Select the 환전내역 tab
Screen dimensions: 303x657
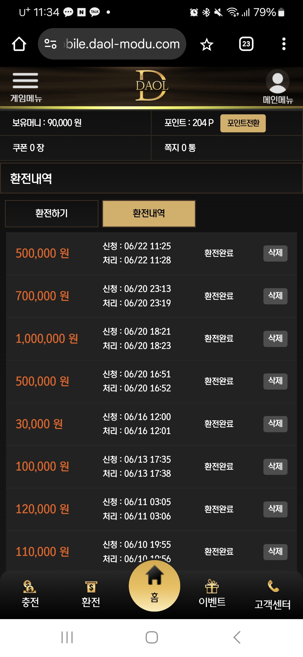(149, 213)
